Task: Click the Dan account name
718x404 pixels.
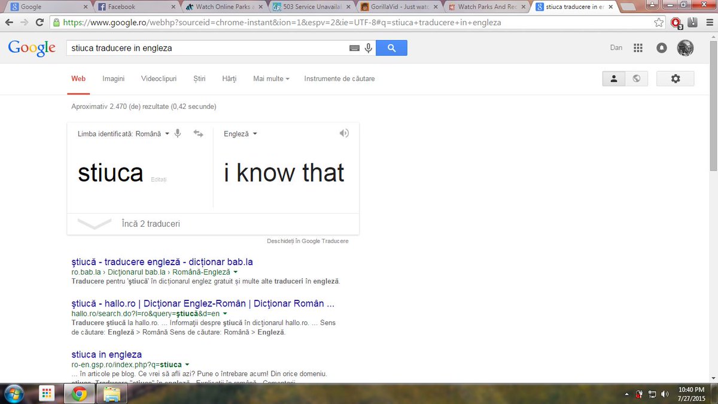Action: point(616,48)
